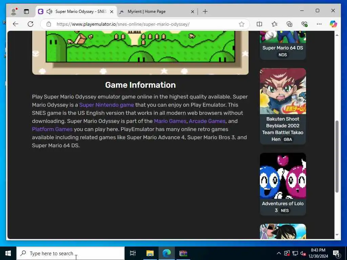Image resolution: width=347 pixels, height=260 pixels.
Task: Click the taskbar search box
Action: pos(70,253)
